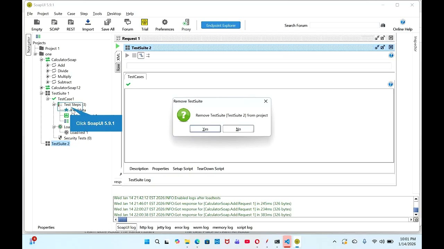Open the Help menu

tap(130, 13)
